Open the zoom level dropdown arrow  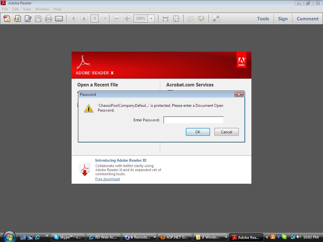[x=151, y=19]
